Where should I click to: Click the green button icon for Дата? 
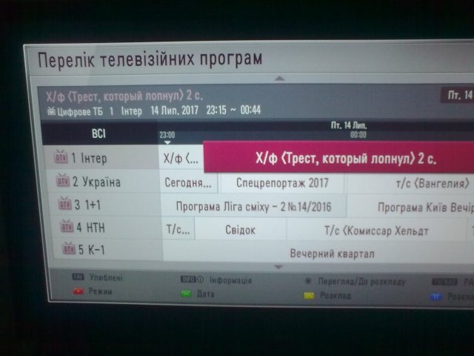(186, 294)
